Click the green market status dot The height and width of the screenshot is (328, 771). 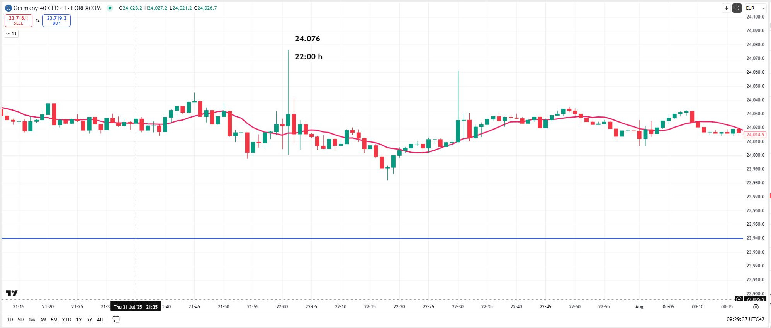click(110, 8)
